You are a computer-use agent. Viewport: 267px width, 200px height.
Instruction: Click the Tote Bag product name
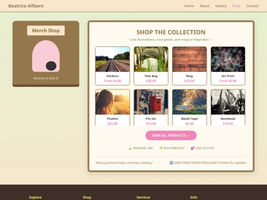[151, 76]
